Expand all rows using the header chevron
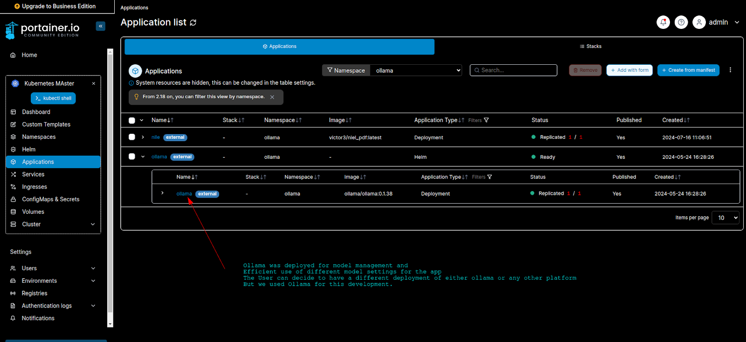The image size is (746, 342). click(x=142, y=120)
